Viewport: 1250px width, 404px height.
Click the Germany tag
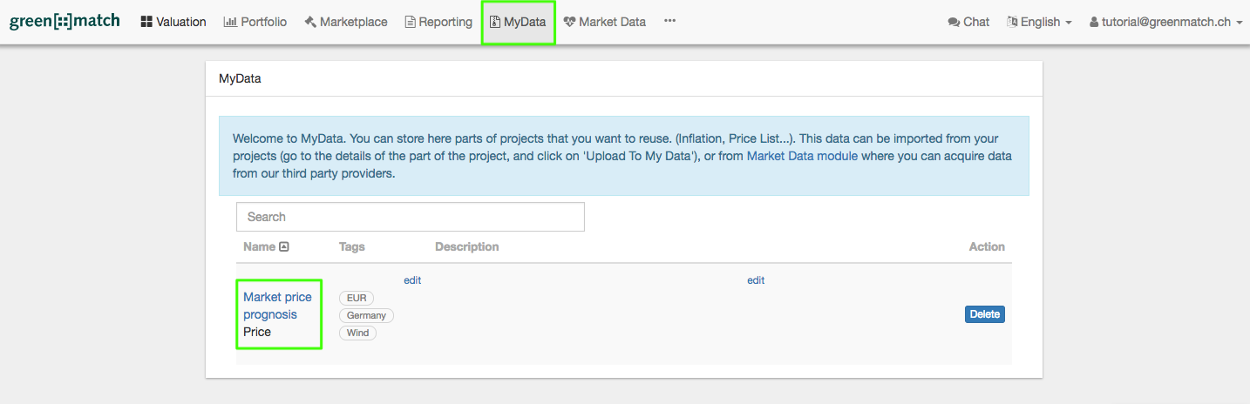[x=366, y=315]
